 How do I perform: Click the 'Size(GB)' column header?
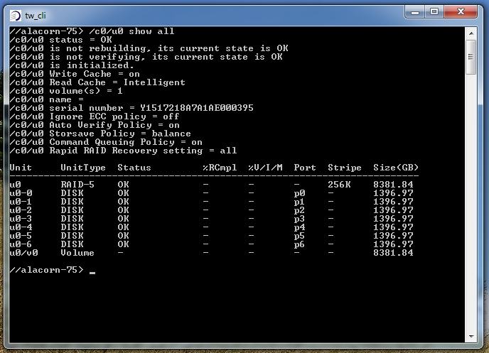click(395, 168)
